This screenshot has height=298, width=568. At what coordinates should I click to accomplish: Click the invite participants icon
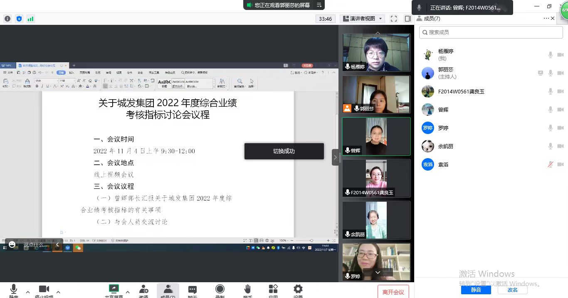point(143,289)
